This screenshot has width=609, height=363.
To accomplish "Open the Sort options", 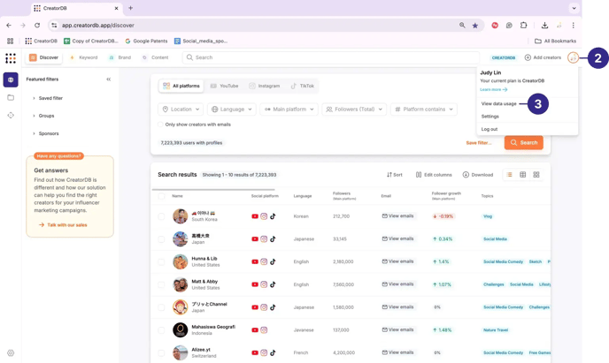I will [x=395, y=175].
